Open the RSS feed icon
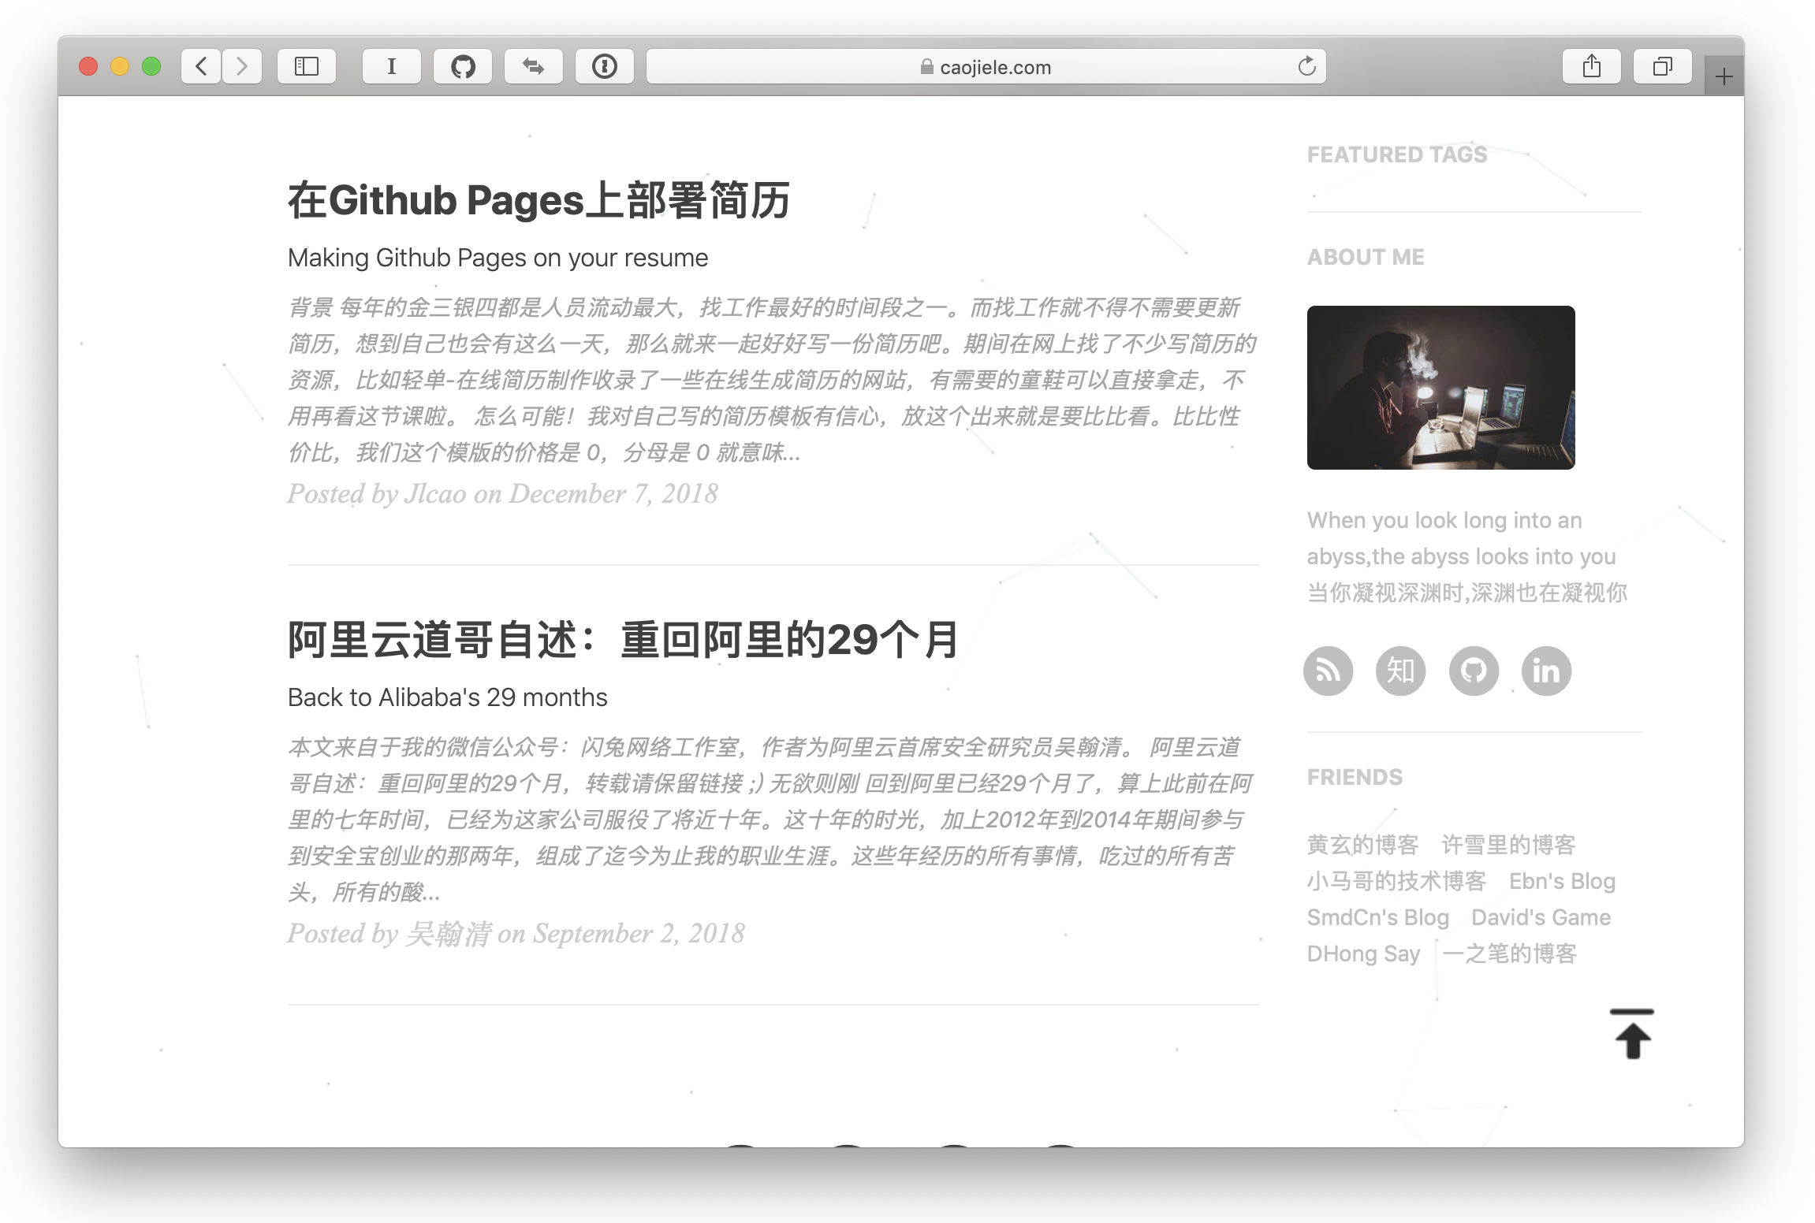 point(1329,671)
